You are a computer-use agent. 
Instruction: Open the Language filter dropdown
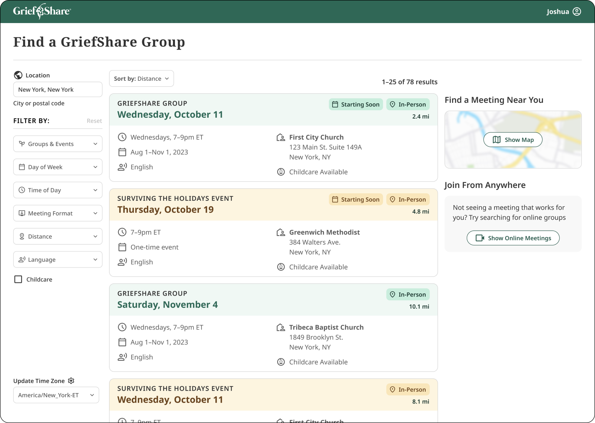pyautogui.click(x=58, y=260)
